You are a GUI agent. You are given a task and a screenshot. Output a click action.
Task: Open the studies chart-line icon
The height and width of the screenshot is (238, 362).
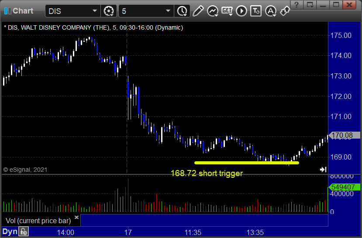pos(213,11)
